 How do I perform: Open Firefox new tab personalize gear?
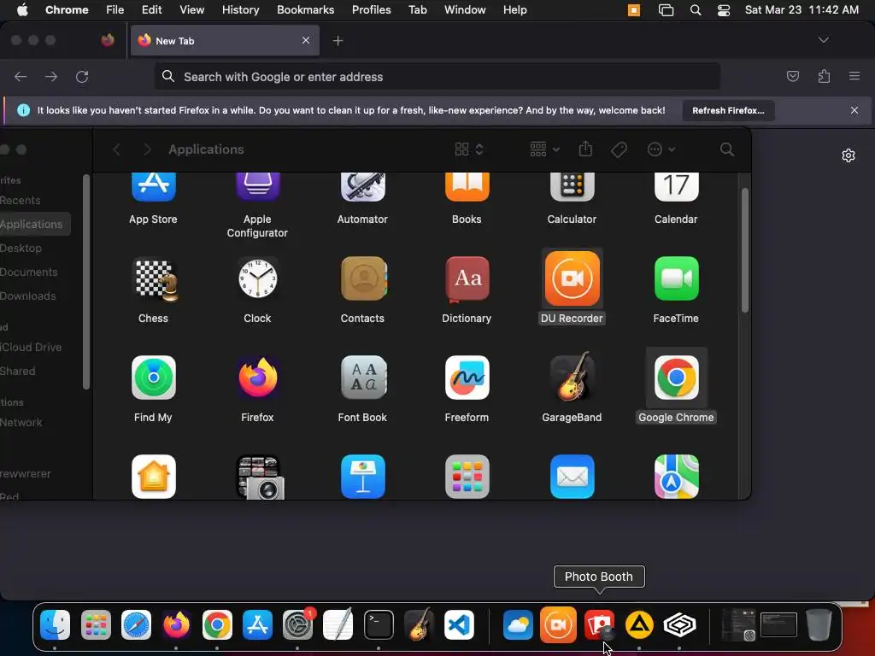[849, 155]
